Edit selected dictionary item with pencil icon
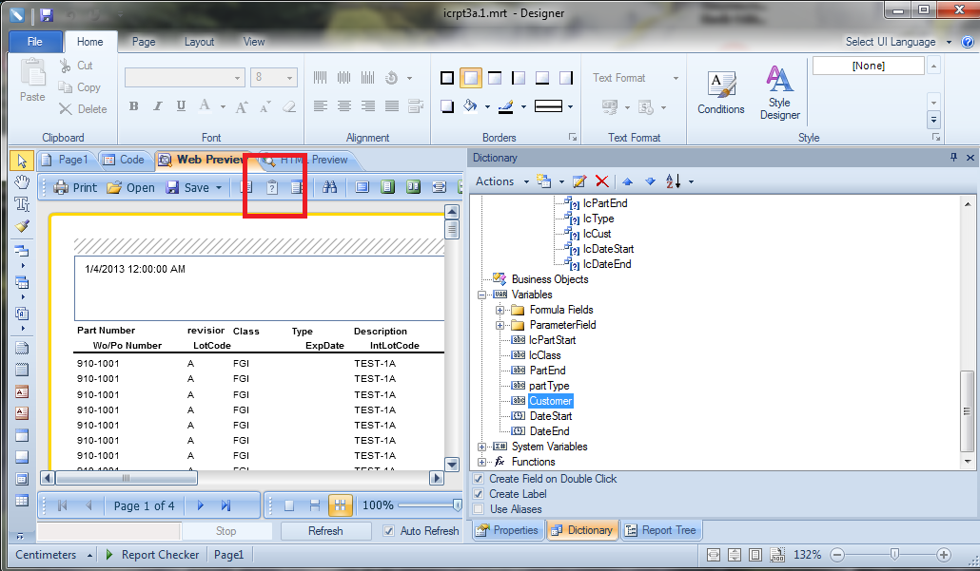 (x=579, y=181)
